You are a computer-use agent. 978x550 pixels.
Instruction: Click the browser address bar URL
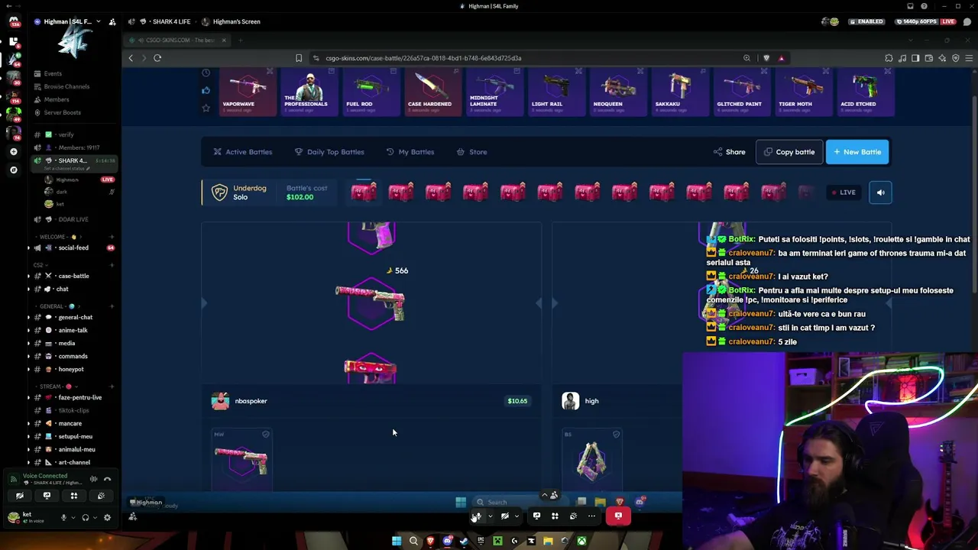click(423, 58)
